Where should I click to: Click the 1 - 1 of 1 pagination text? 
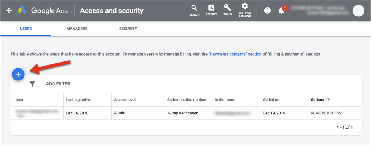click(x=345, y=127)
